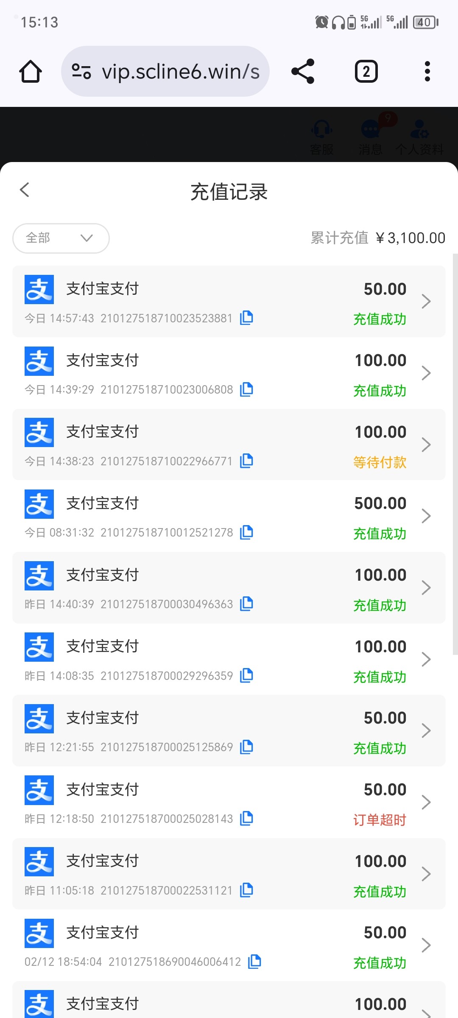Copy order number ending in 46006412

[x=254, y=962]
